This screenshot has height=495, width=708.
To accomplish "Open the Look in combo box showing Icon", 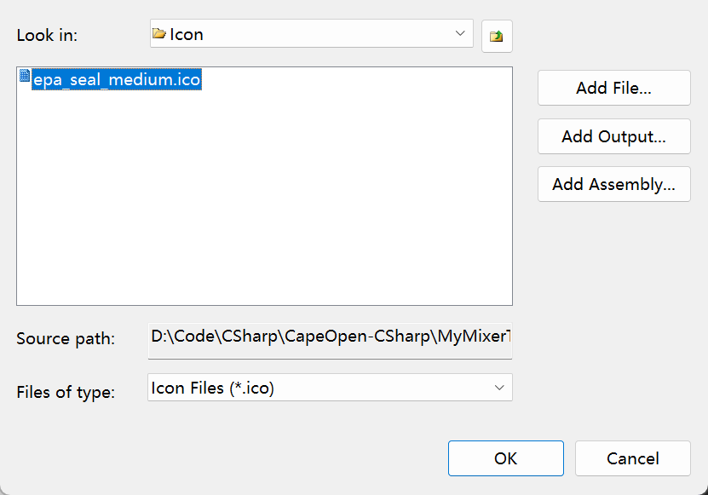I will (312, 33).
